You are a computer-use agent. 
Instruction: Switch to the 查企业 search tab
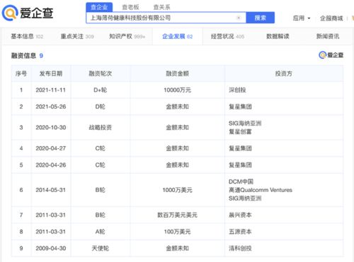click(x=99, y=7)
